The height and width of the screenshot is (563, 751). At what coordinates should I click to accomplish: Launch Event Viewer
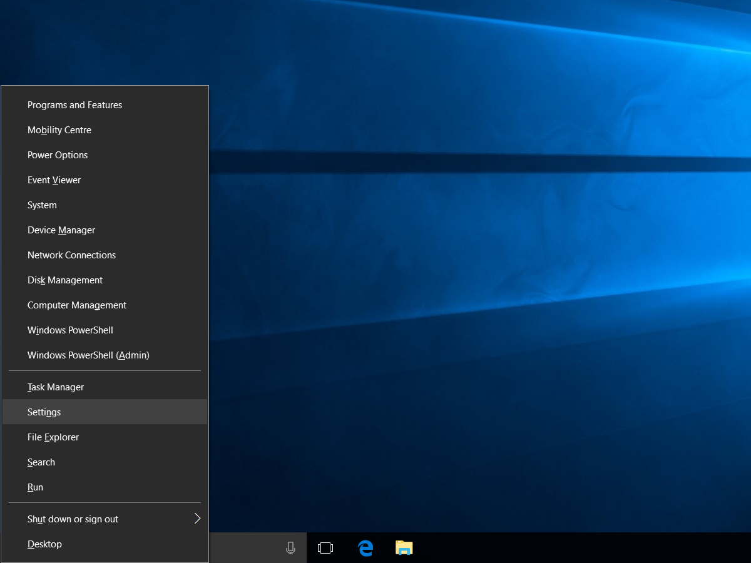click(x=105, y=180)
